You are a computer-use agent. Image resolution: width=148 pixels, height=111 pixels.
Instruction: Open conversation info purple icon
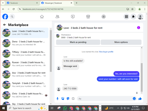pyautogui.click(x=139, y=28)
